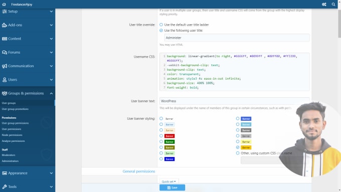Image resolution: width=341 pixels, height=192 pixels.
Task: Expand the Content menu chevron
Action: (x=51, y=39)
